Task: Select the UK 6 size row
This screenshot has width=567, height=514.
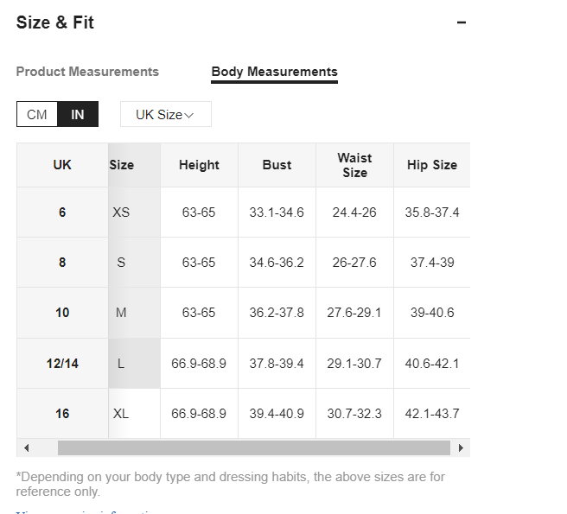Action: [62, 213]
